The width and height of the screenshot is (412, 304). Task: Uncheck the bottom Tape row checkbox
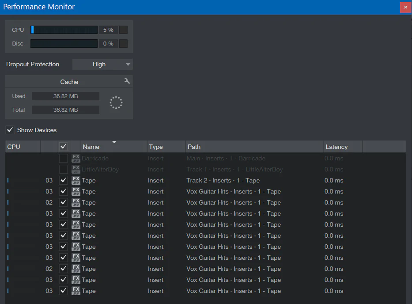[x=63, y=291]
